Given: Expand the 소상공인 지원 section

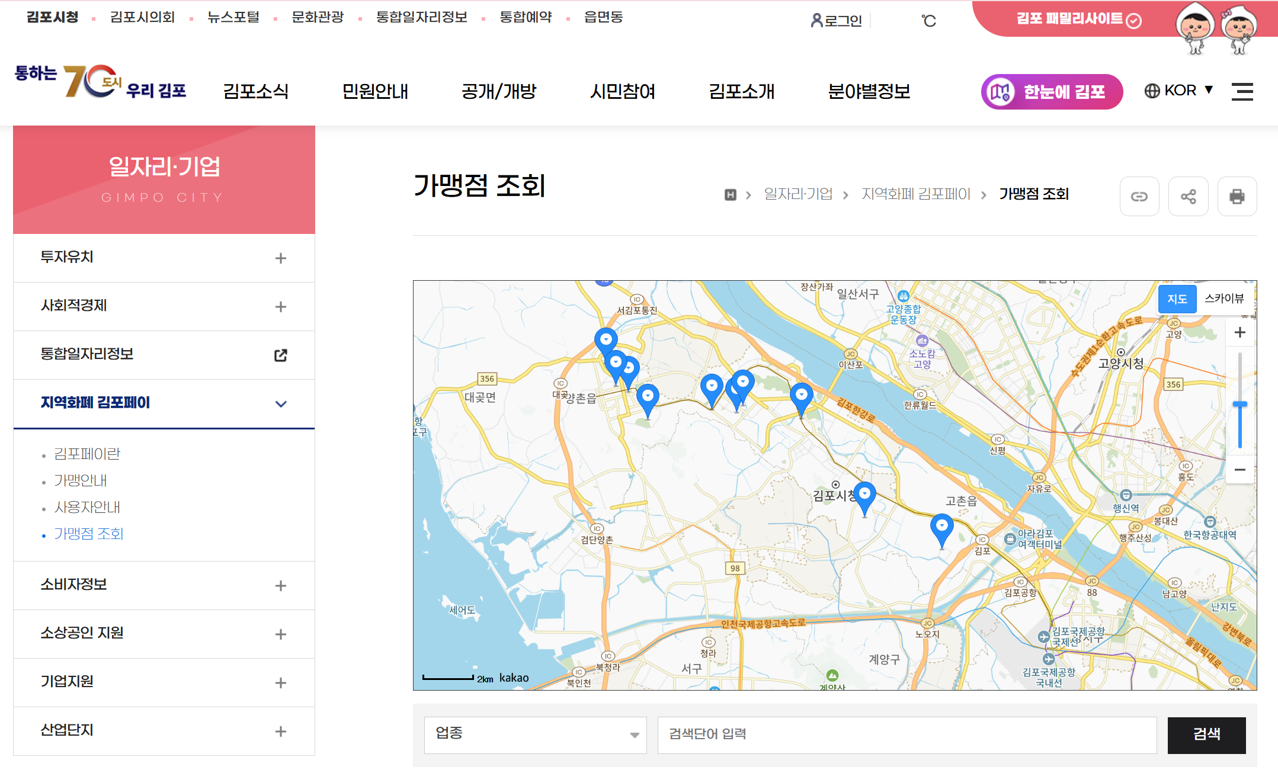Looking at the screenshot, I should coord(281,634).
